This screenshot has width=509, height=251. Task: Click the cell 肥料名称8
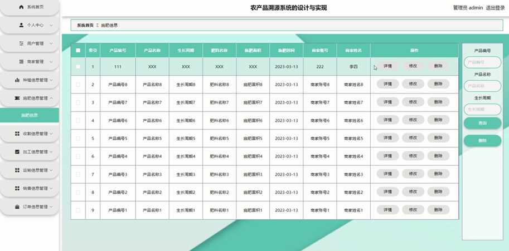click(220, 85)
